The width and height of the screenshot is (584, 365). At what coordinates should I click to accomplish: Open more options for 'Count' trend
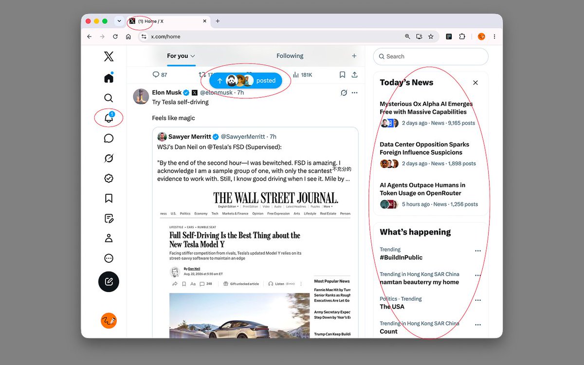pos(478,325)
